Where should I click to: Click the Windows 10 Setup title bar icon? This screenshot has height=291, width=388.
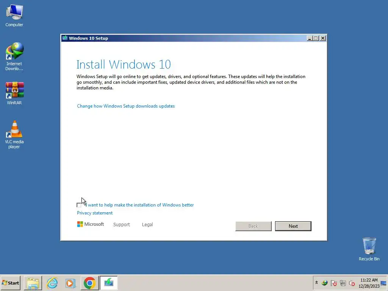pos(65,38)
